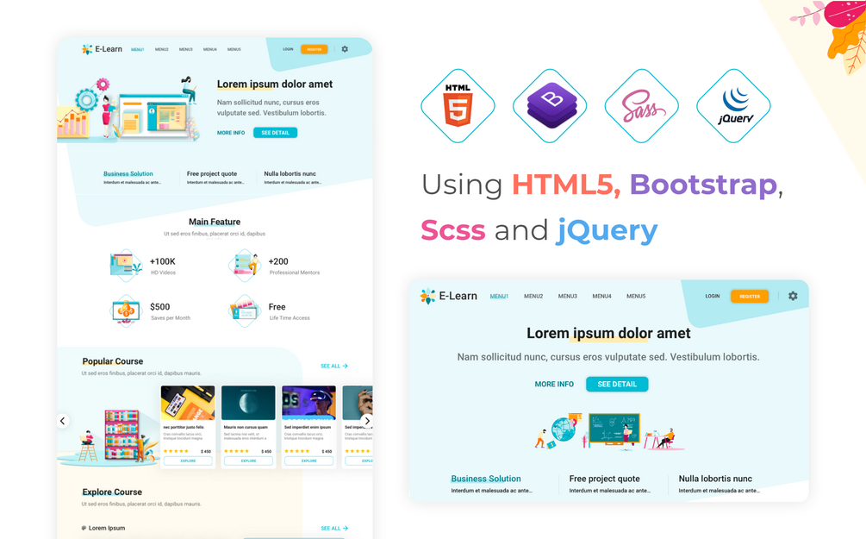The image size is (866, 539).
Task: Click the $500 Saves per Month icon
Action: pos(126,310)
